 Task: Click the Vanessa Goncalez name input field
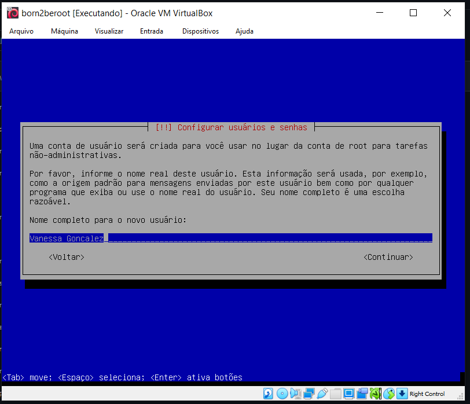point(231,238)
